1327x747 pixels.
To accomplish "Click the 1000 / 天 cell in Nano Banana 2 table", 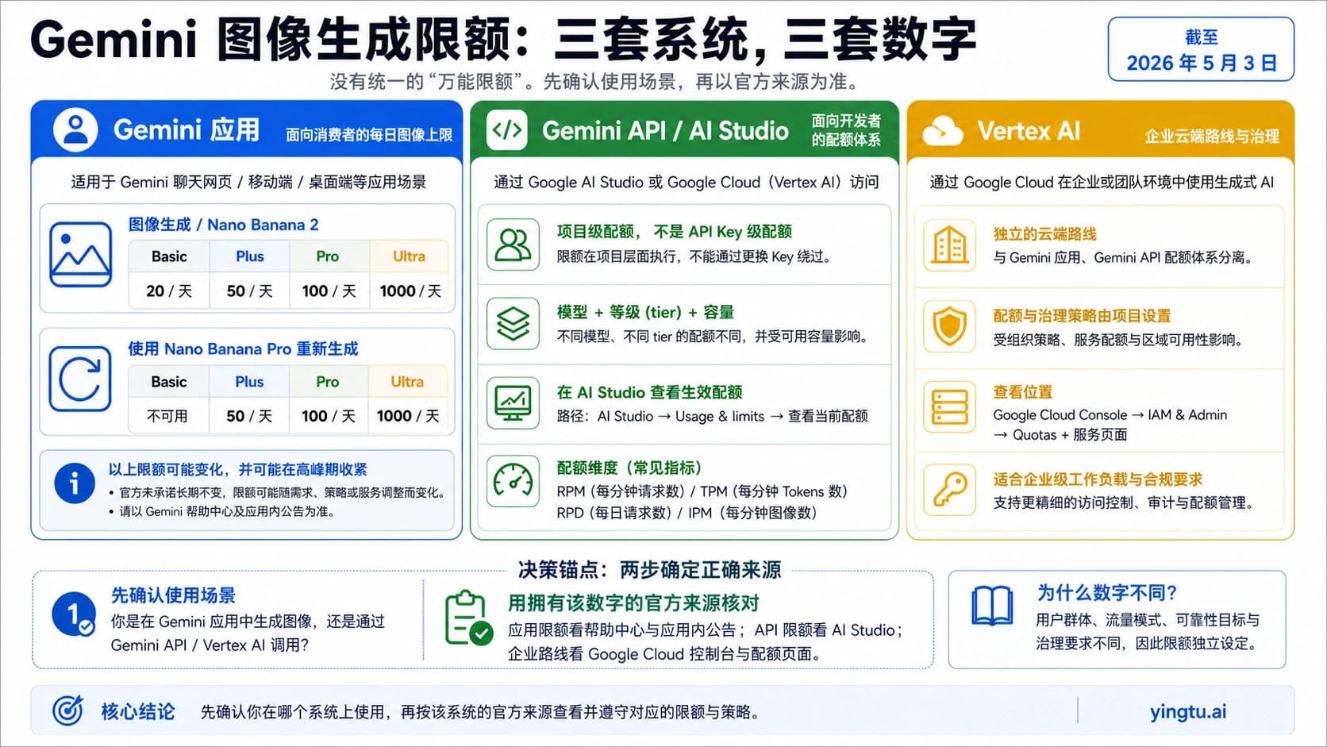I will click(x=410, y=291).
